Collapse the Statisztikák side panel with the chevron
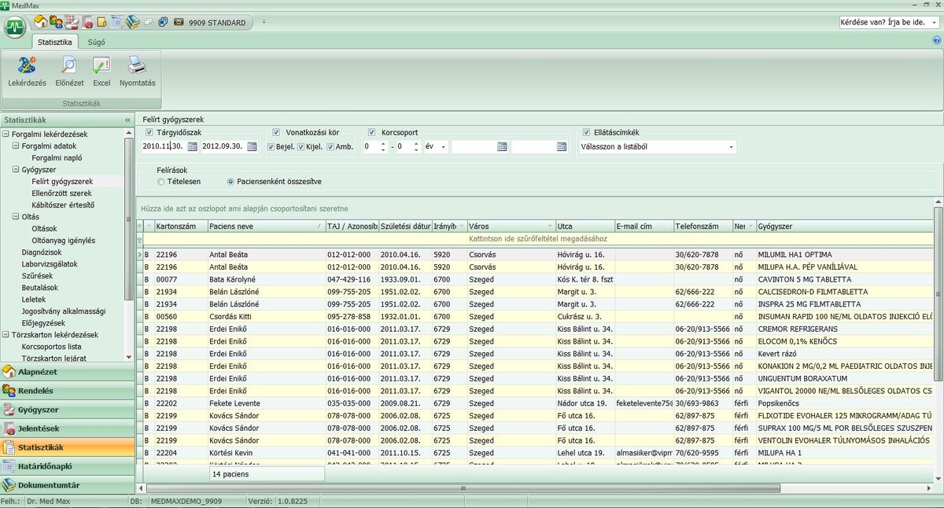944x508 pixels. tap(127, 120)
